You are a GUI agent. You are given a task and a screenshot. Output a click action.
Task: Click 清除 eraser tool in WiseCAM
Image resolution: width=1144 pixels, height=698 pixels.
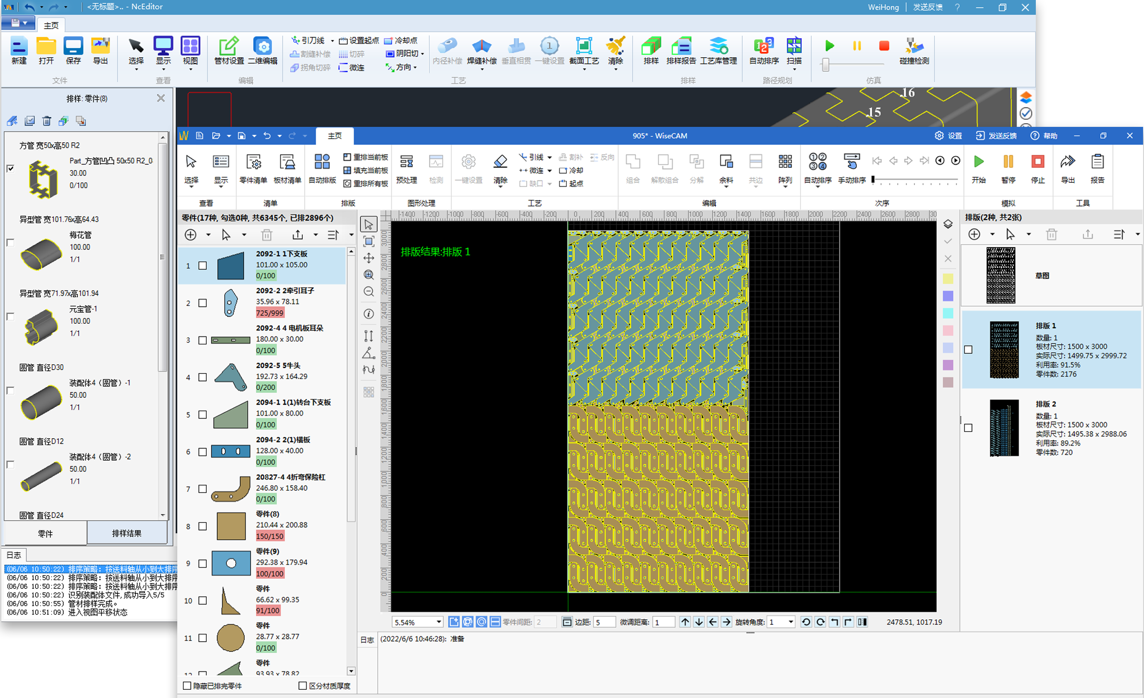point(500,168)
